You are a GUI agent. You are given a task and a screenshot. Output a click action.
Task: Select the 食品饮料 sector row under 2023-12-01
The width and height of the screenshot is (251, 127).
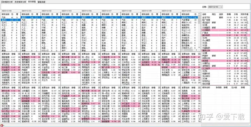pyautogui.click(x=190, y=25)
